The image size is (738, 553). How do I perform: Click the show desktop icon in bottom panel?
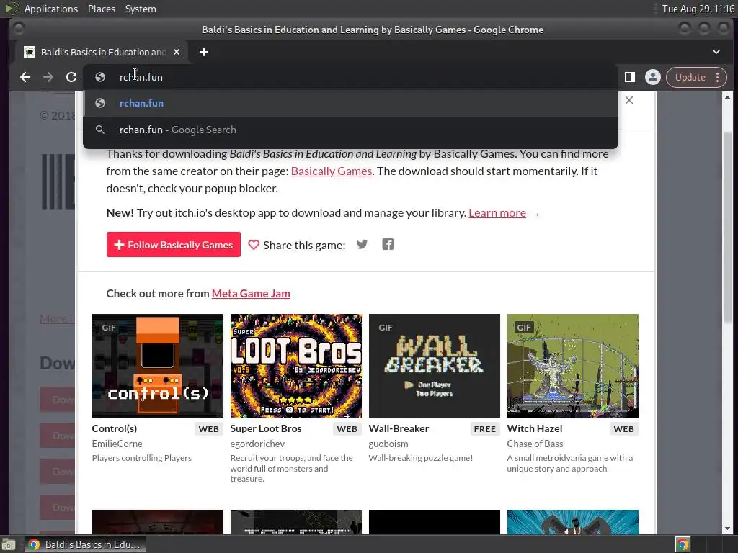pos(9,544)
